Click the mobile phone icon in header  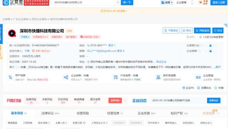pyautogui.click(x=192, y=2)
